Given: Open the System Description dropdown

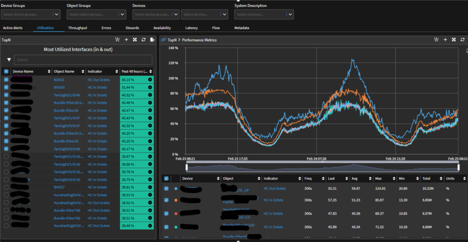Looking at the screenshot, I should pos(264,15).
